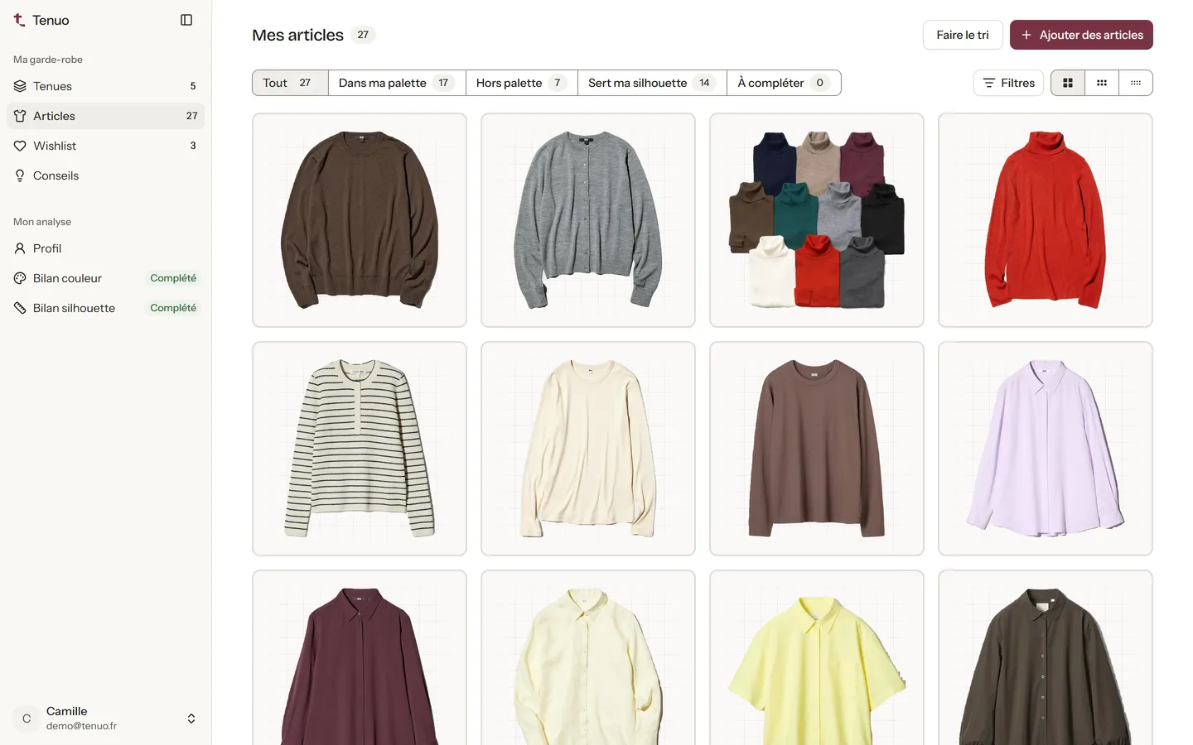Open the red turtleneck sweater card
This screenshot has height=745, width=1193.
coord(1046,220)
